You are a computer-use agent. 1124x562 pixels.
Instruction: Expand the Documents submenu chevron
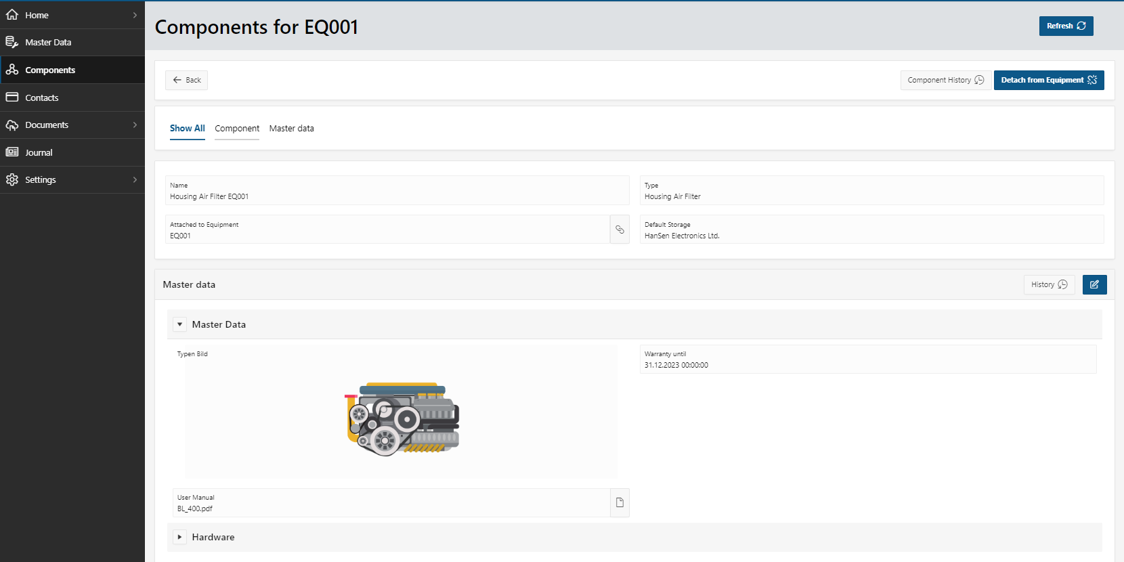[x=135, y=125]
